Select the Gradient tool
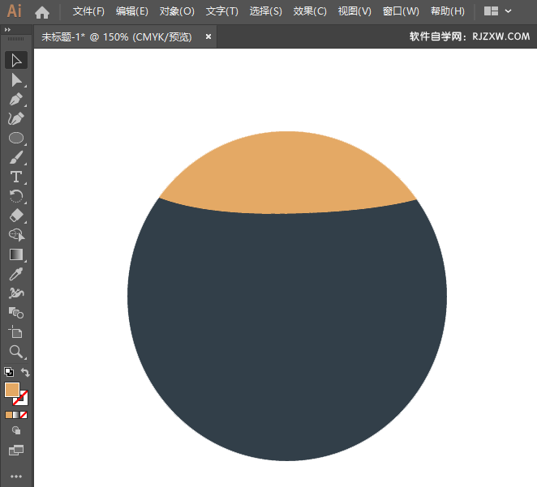The height and width of the screenshot is (487, 537). 15,254
